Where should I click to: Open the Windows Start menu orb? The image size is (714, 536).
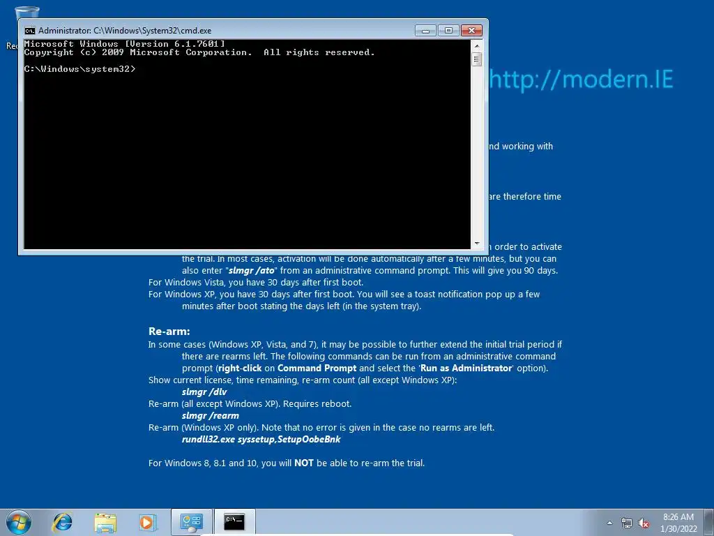tap(19, 522)
